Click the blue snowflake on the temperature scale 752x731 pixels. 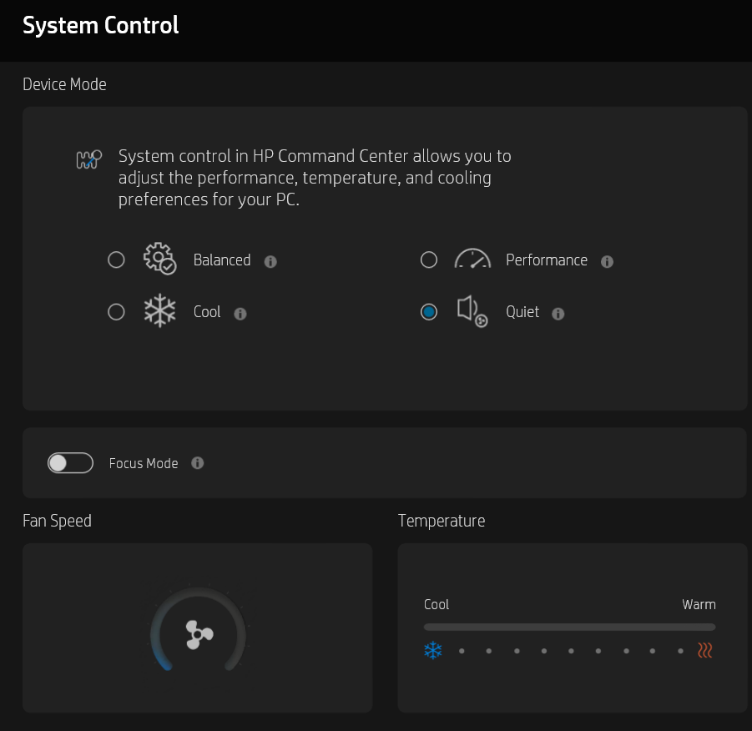pyautogui.click(x=433, y=650)
